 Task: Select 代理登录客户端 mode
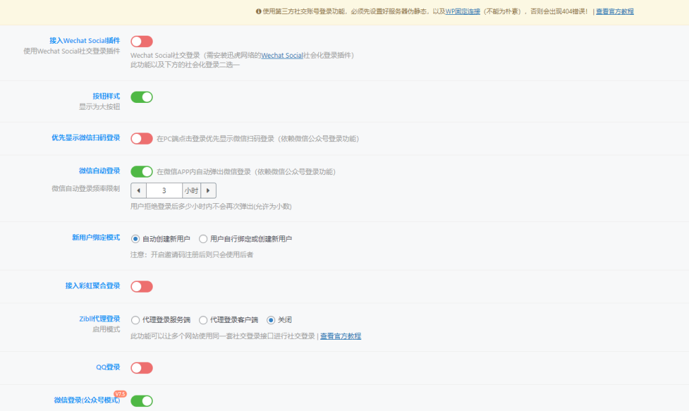(x=205, y=320)
